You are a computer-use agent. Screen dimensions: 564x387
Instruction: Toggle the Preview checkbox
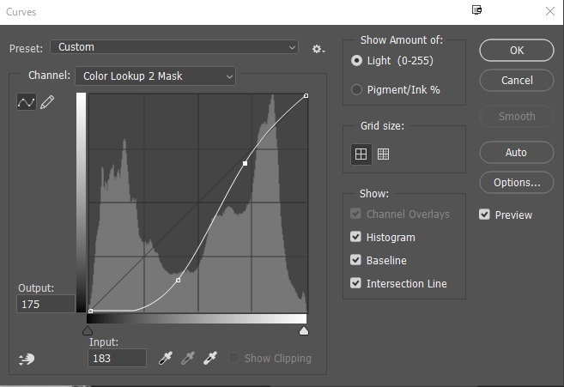pos(485,215)
